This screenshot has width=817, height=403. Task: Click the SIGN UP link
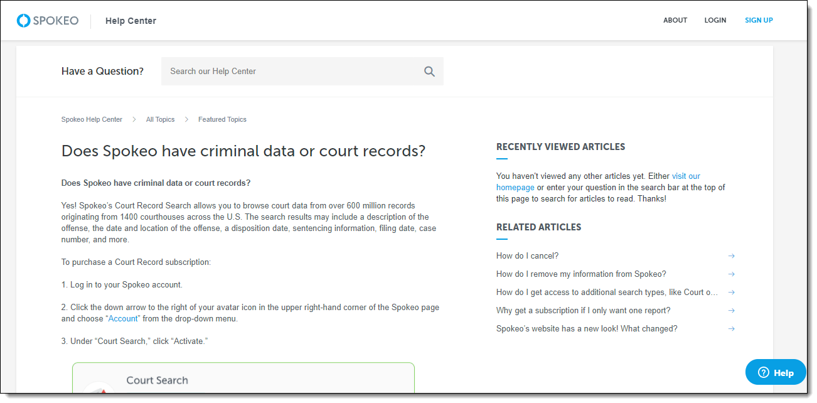point(759,21)
